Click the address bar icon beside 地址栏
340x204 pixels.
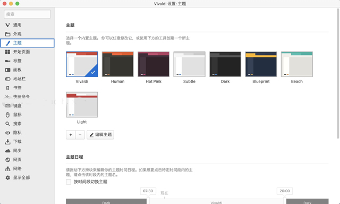(x=7, y=79)
